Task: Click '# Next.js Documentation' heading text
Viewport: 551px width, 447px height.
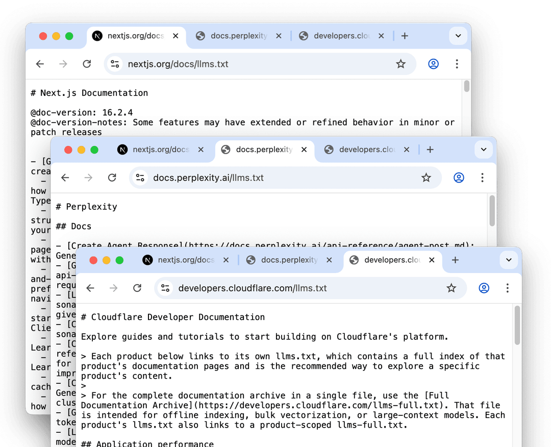Action: pyautogui.click(x=89, y=93)
